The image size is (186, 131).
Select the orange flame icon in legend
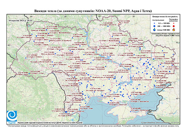[174, 30]
